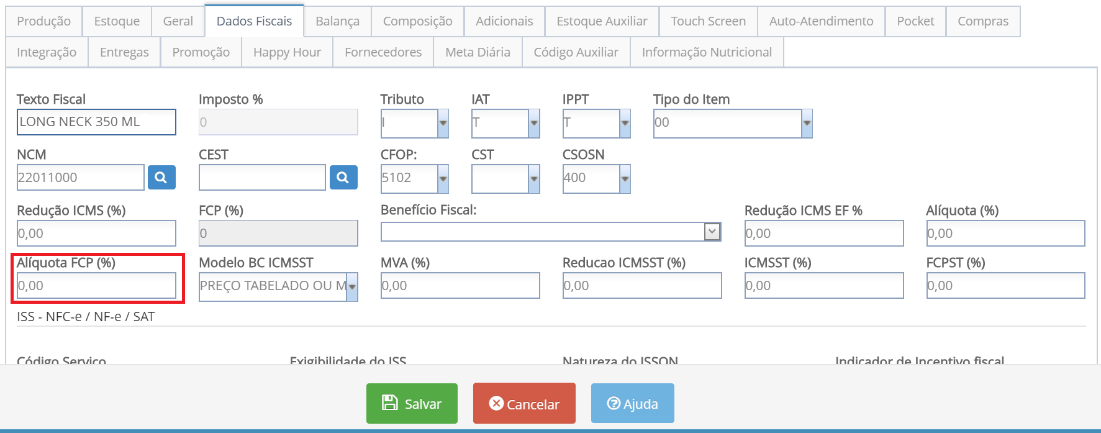Switch to the Meta Diária tab

tap(478, 52)
